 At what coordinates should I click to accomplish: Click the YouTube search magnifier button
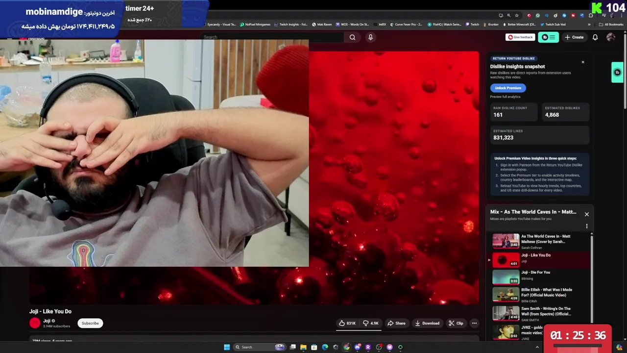pos(352,37)
